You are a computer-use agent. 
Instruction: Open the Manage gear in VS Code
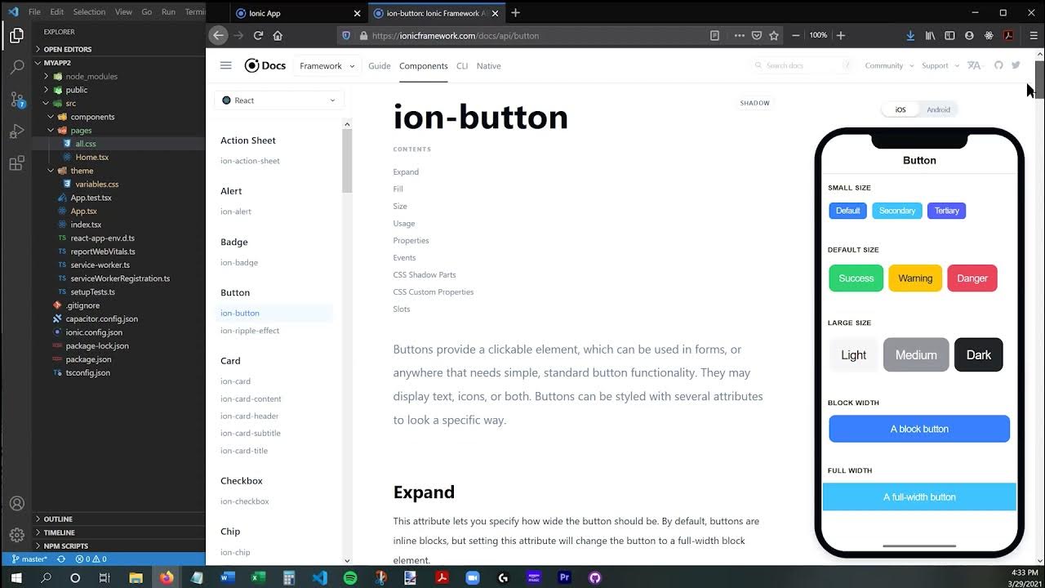click(16, 536)
